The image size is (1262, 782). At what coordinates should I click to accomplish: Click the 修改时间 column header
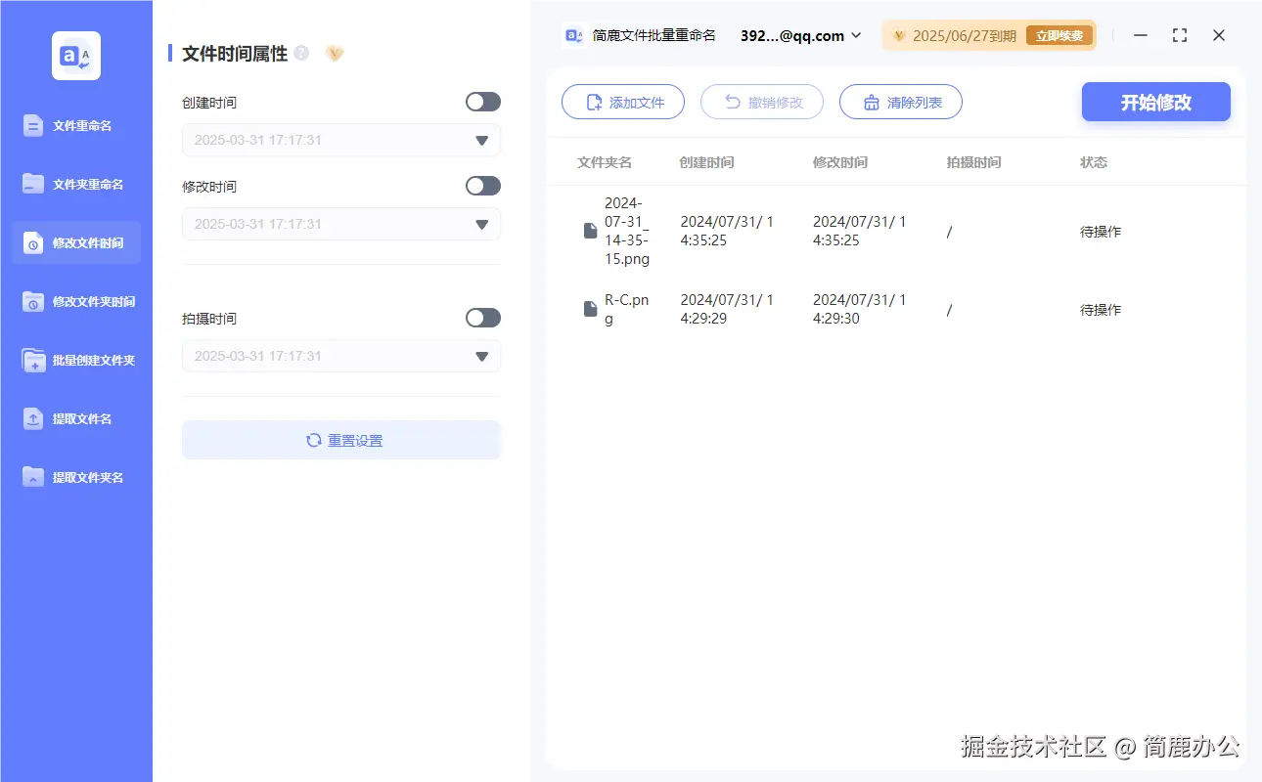click(x=840, y=162)
